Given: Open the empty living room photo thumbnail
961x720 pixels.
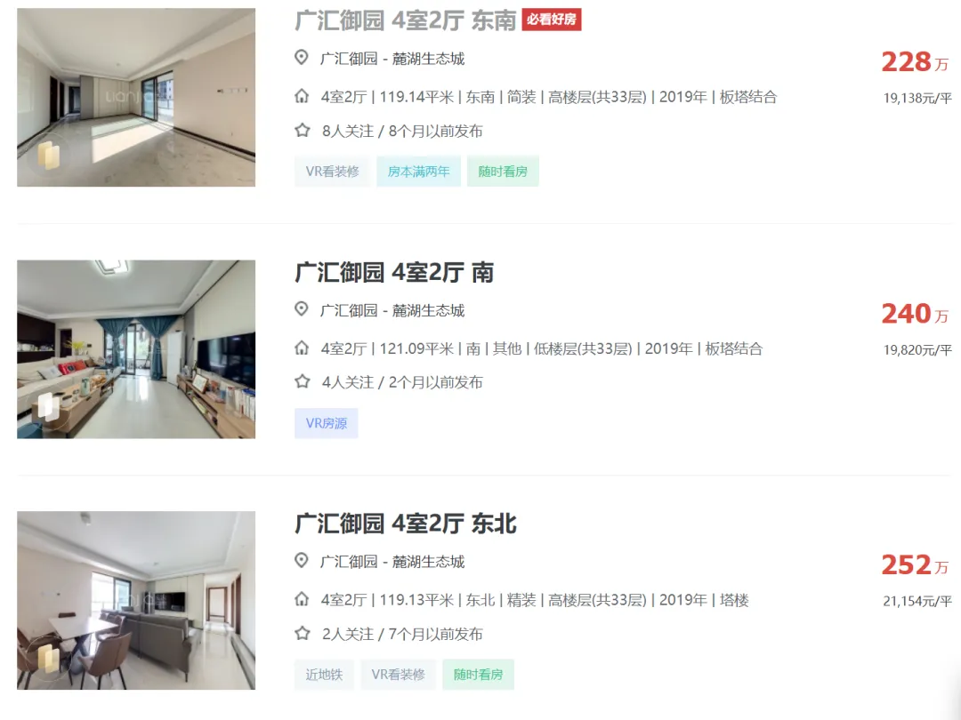Looking at the screenshot, I should pyautogui.click(x=136, y=98).
